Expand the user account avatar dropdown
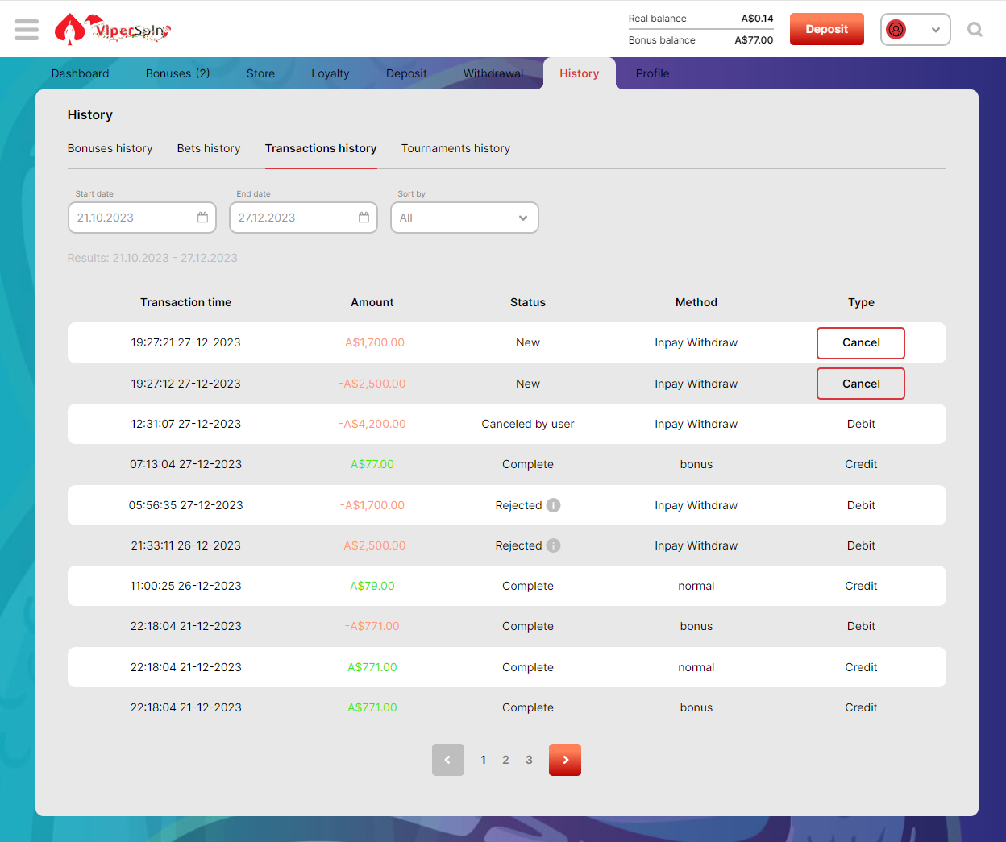 tap(915, 30)
